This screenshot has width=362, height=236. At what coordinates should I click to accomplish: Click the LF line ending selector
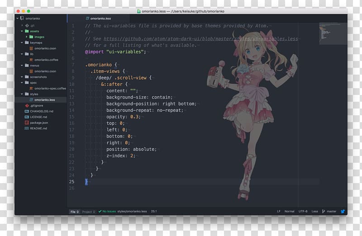click(x=279, y=211)
